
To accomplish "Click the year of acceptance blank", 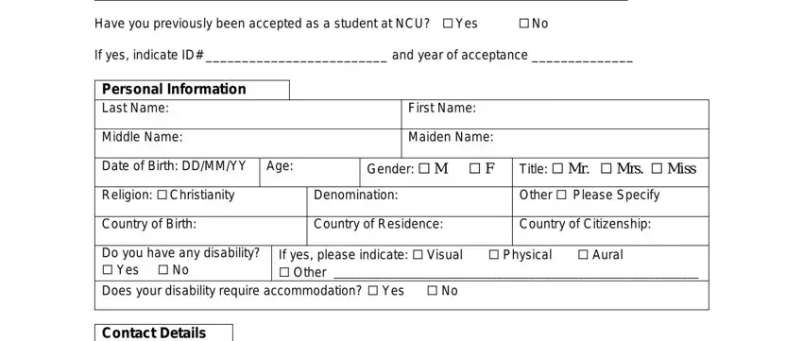I will point(582,57).
